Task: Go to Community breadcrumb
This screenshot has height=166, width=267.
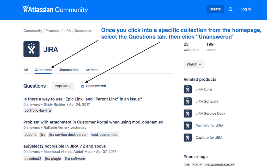Action: coord(33,31)
